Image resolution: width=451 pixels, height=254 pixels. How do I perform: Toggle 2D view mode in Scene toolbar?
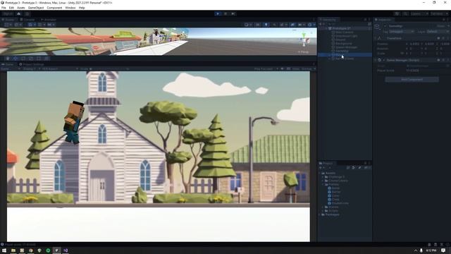258,25
